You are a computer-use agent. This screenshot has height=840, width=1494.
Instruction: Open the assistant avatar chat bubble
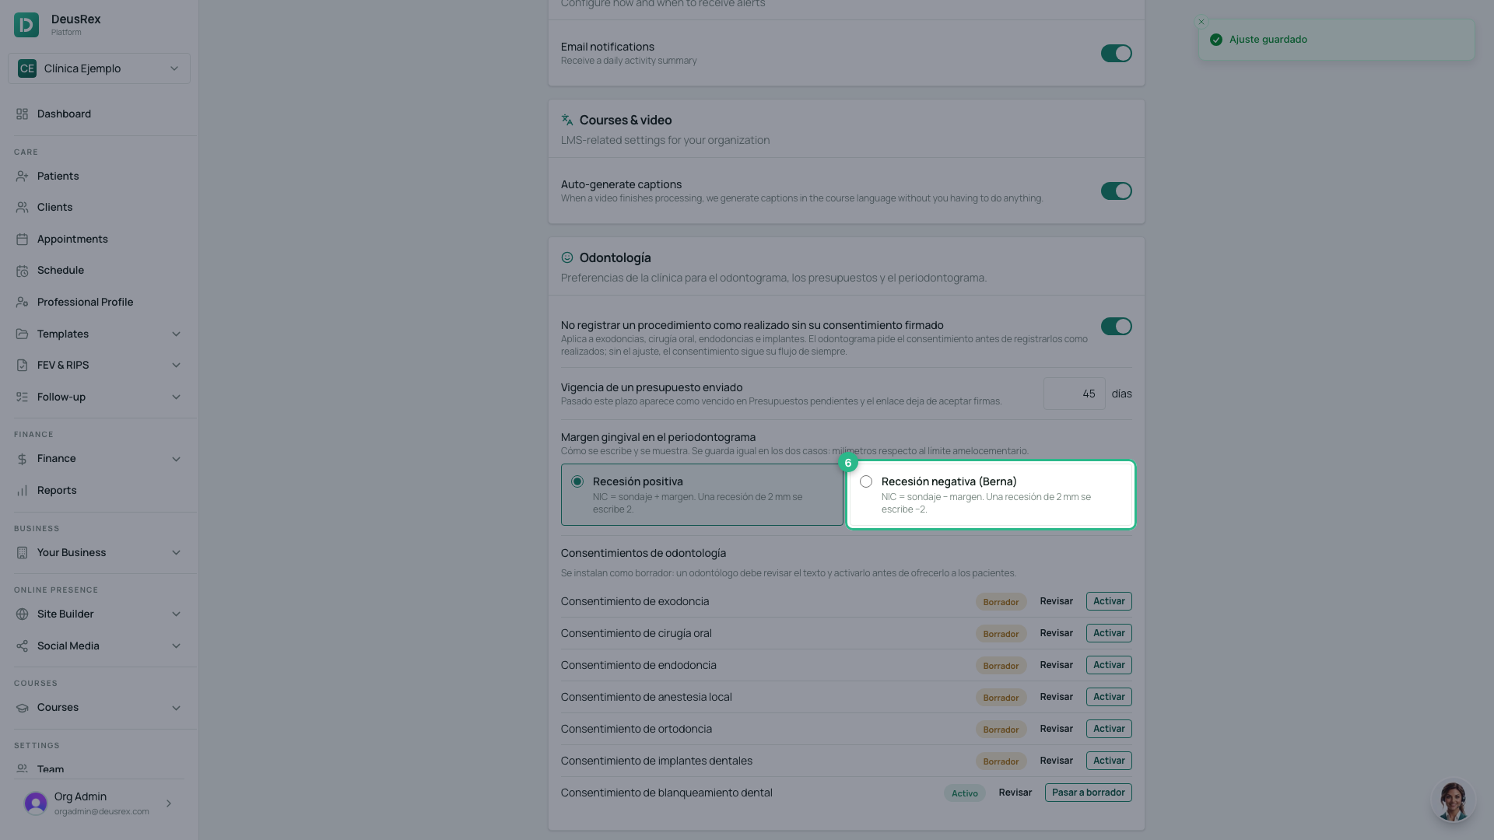click(1452, 801)
